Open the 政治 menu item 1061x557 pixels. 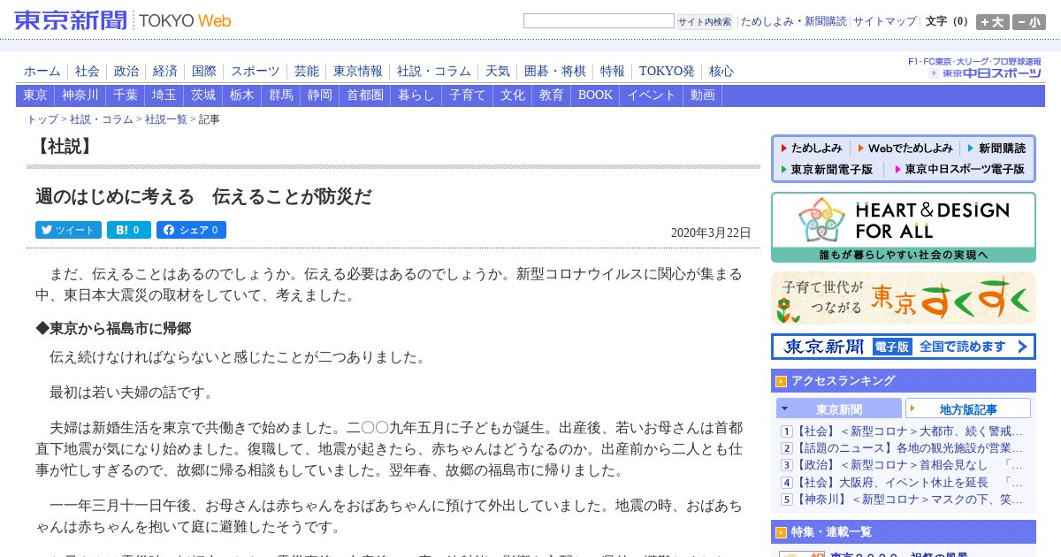[126, 72]
